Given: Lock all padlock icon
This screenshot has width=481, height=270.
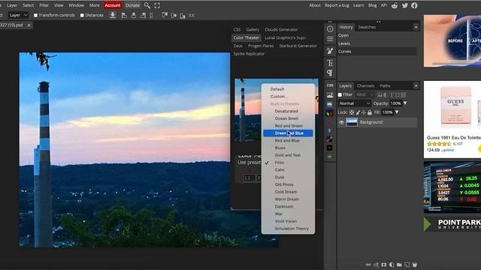Looking at the screenshot, I should (x=370, y=112).
